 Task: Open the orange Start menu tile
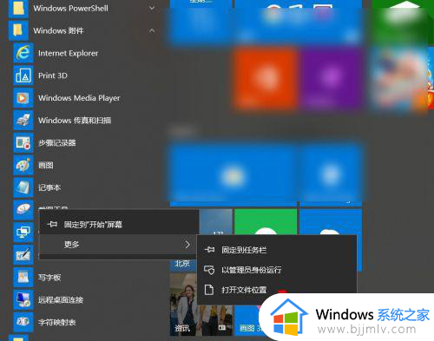coord(265,78)
